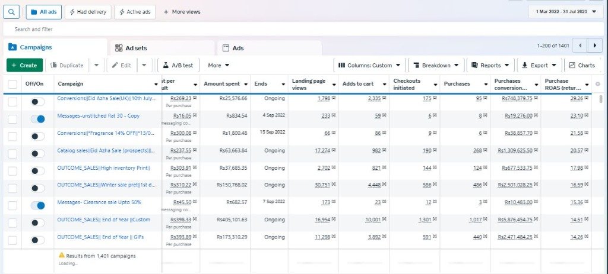The height and width of the screenshot is (274, 608).
Task: Open the date range picker
Action: pyautogui.click(x=566, y=12)
